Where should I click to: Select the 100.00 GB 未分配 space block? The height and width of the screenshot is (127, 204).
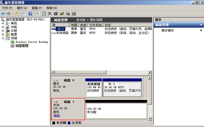click(116, 109)
